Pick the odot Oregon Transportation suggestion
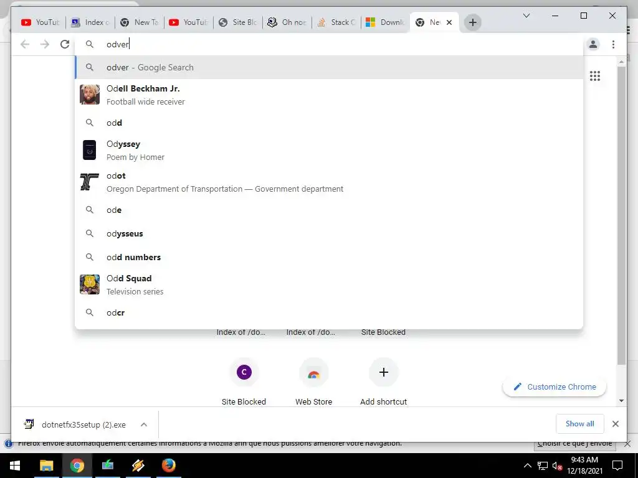Image resolution: width=638 pixels, height=478 pixels. 329,182
